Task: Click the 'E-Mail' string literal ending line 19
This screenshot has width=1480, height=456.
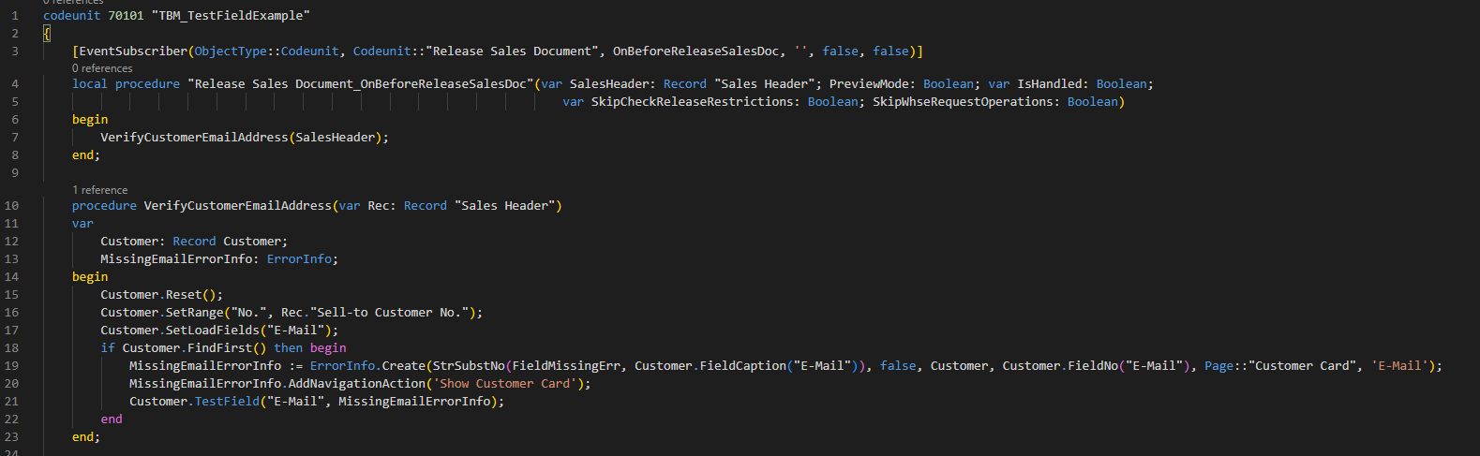Action: [1399, 366]
